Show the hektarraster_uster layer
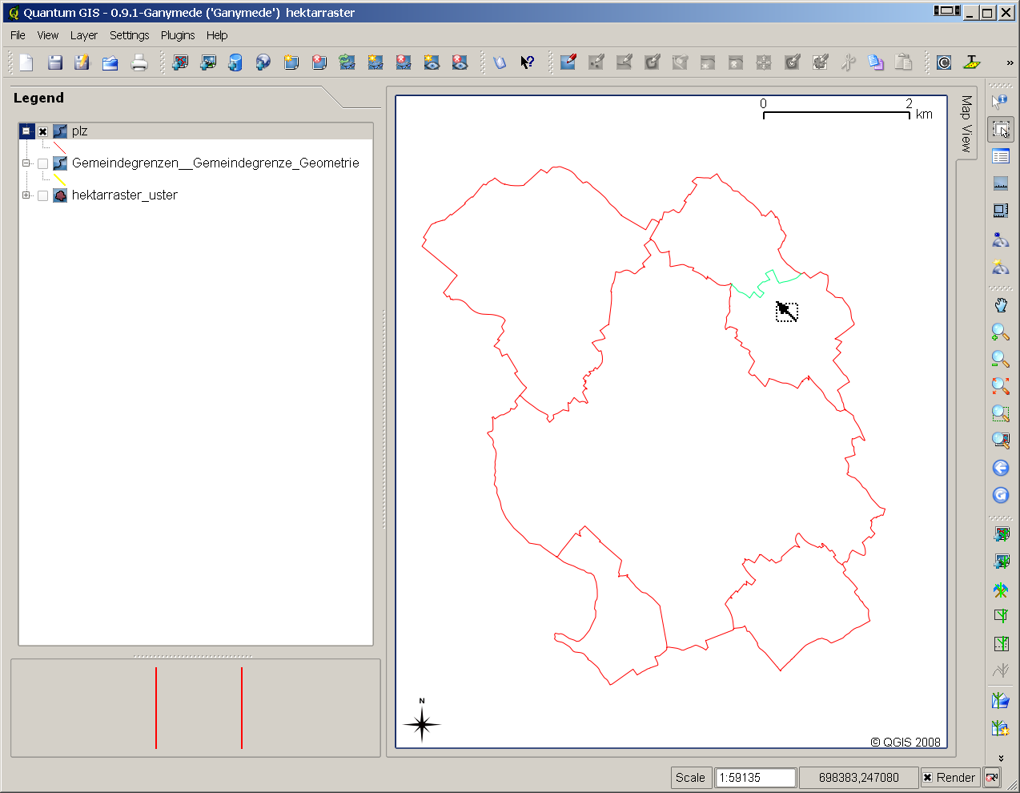1020x793 pixels. [x=43, y=195]
